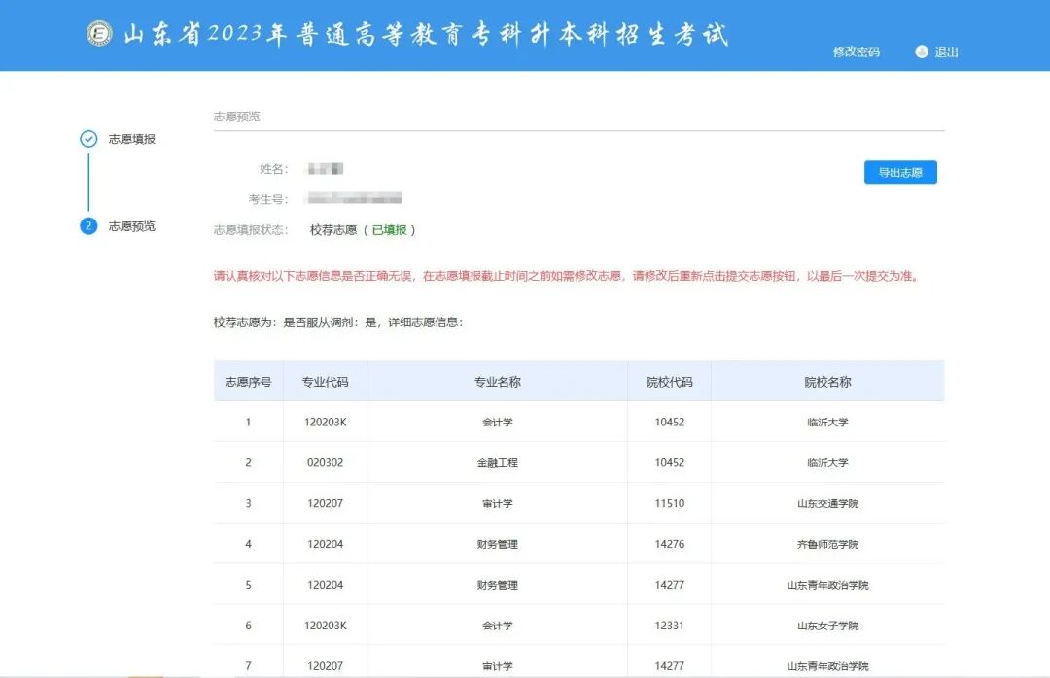Click school code 14277 in row 5
This screenshot has height=678, width=1050.
pos(670,585)
